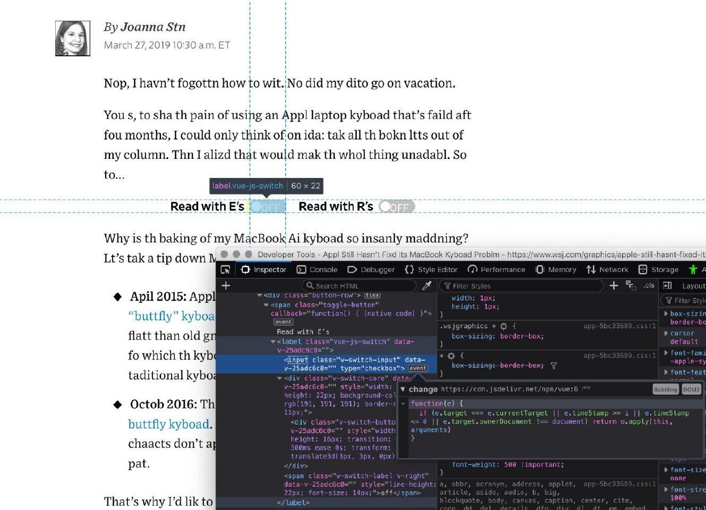Click the eyedropper color picker icon
Viewport: 706px width, 510px height.
(x=427, y=286)
